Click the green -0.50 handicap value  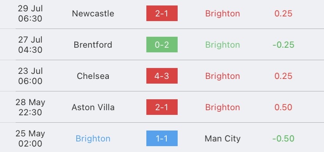pos(283,139)
